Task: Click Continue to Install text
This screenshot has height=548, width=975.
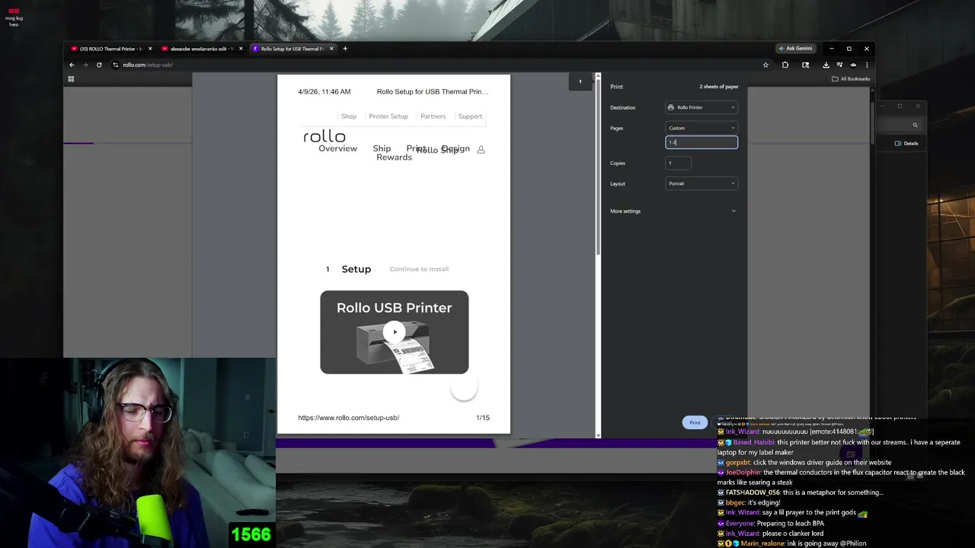Action: 419,269
